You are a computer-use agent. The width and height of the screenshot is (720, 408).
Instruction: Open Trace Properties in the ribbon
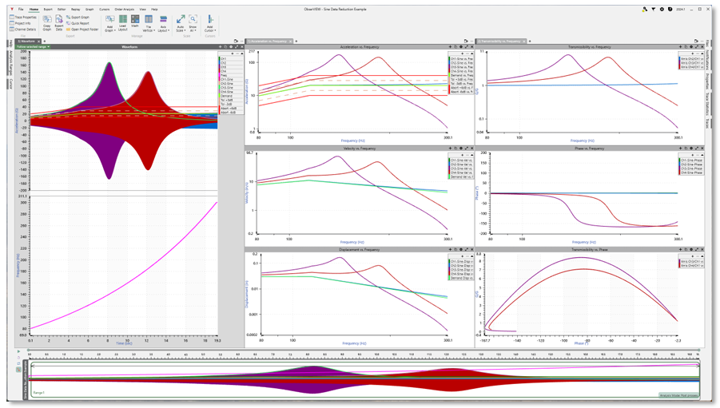tap(23, 17)
